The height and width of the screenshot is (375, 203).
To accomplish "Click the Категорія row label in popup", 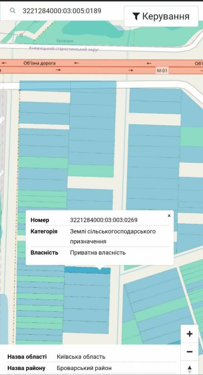I will [44, 232].
